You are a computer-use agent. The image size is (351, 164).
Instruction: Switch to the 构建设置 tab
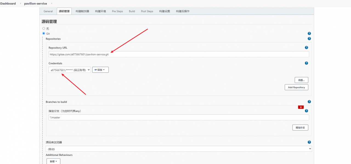tap(165, 11)
